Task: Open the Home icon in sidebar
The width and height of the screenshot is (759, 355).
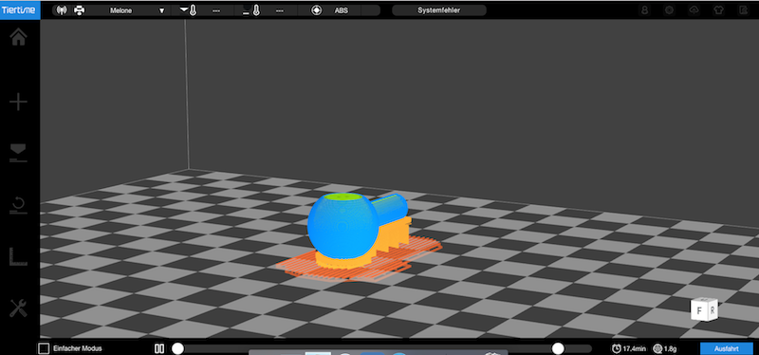Action: (x=18, y=37)
